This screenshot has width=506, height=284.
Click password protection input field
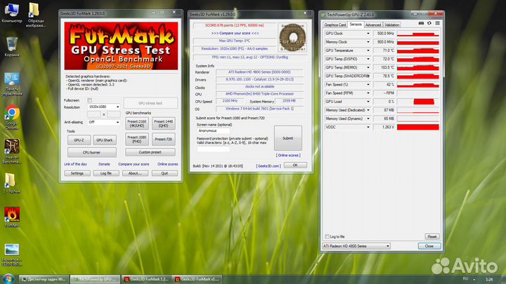click(x=214, y=149)
